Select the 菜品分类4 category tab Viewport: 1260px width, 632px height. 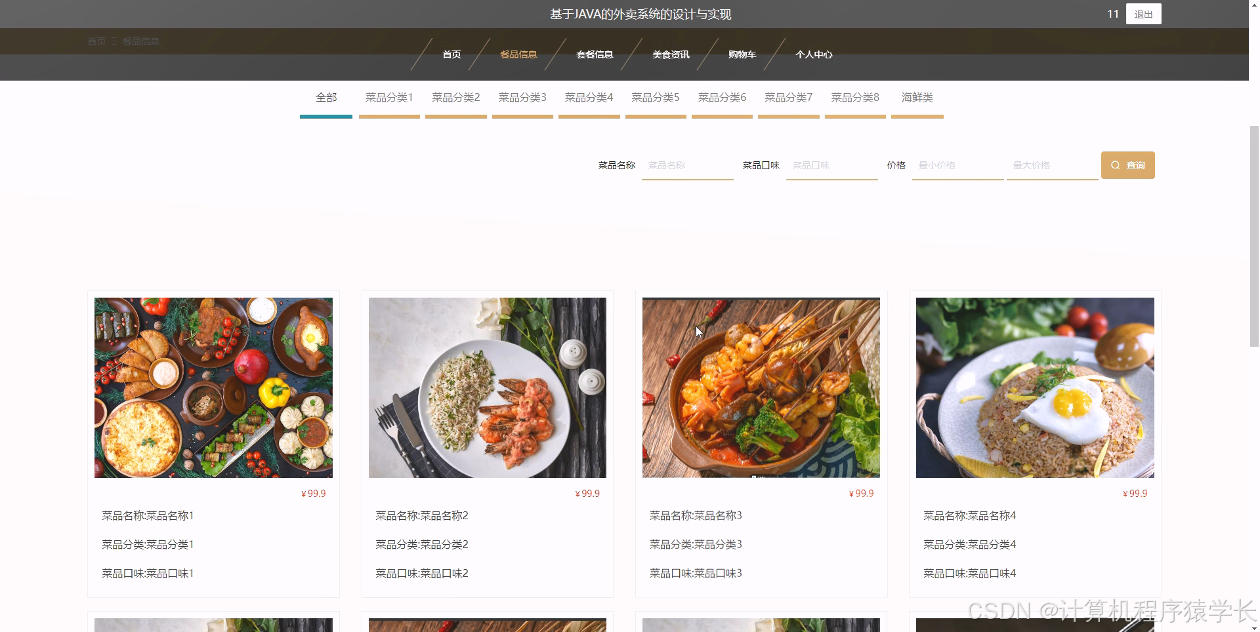pyautogui.click(x=589, y=98)
